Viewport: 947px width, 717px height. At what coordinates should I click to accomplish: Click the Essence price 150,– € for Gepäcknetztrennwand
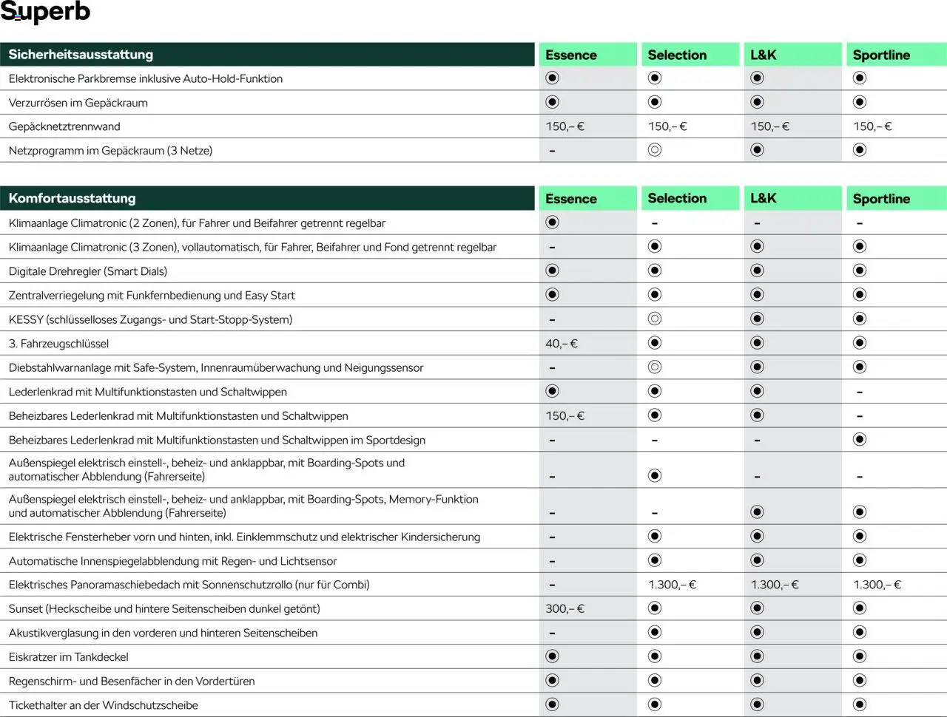(565, 126)
